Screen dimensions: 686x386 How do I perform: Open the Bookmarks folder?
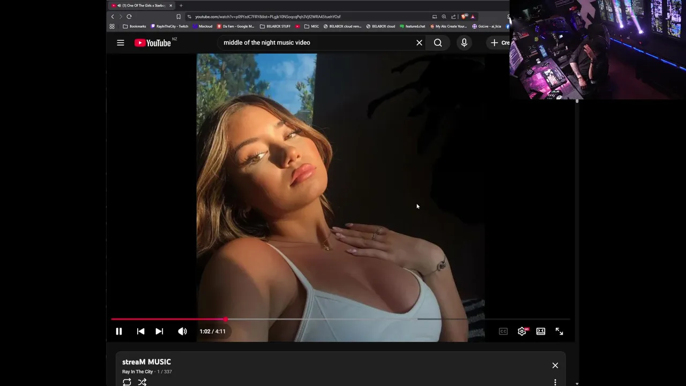pyautogui.click(x=135, y=26)
